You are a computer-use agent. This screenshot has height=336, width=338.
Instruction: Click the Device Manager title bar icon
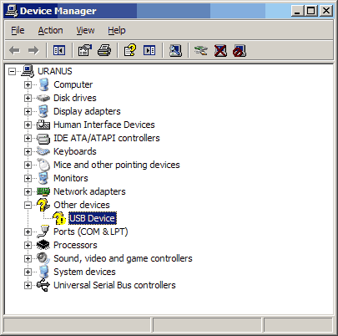(12, 11)
